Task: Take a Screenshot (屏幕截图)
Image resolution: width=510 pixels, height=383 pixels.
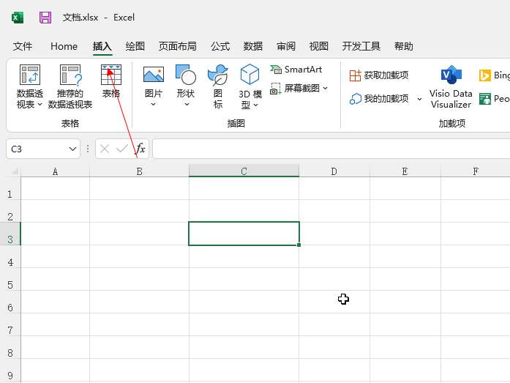Action: (299, 88)
